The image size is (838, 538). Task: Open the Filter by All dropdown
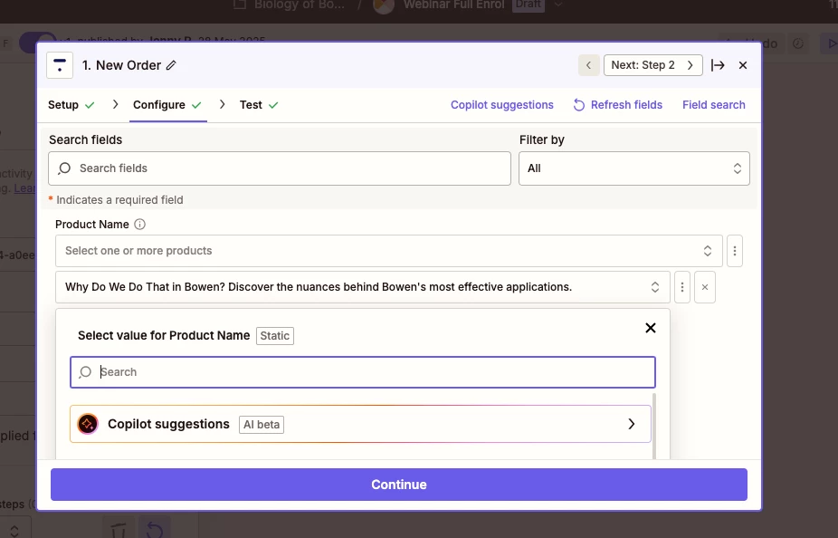tap(633, 168)
